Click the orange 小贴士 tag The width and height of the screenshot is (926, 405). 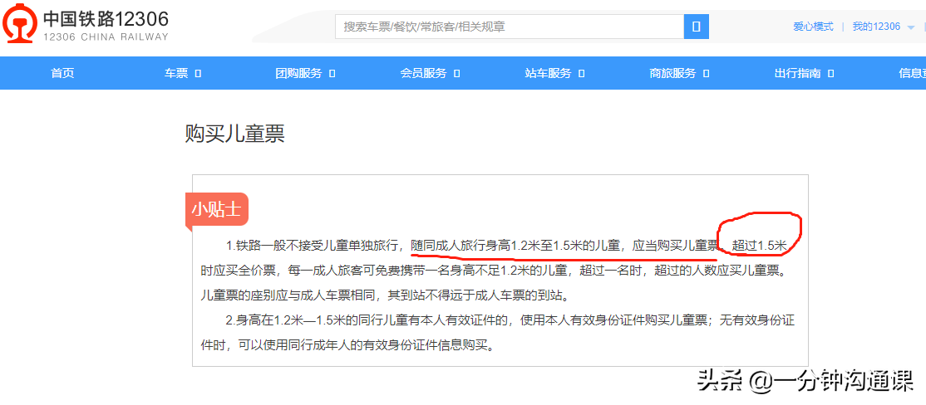click(x=216, y=209)
